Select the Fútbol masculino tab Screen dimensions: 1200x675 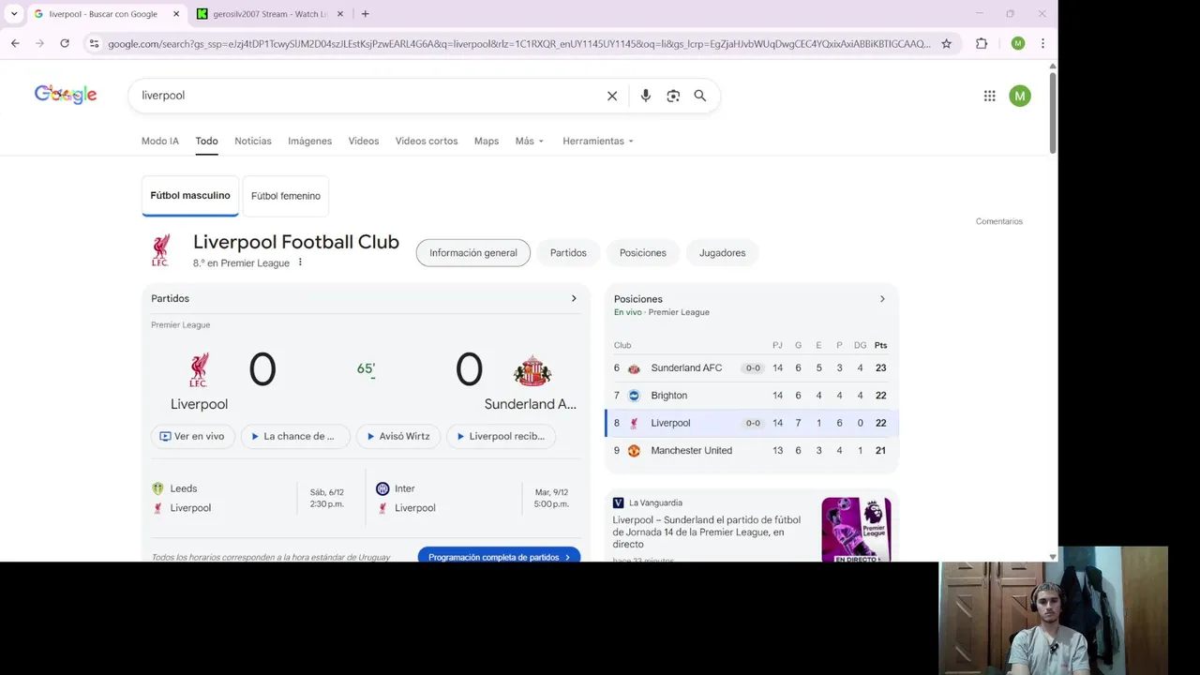click(x=190, y=196)
